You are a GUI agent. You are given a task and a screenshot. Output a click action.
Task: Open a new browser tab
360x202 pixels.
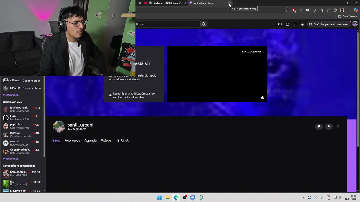click(236, 3)
